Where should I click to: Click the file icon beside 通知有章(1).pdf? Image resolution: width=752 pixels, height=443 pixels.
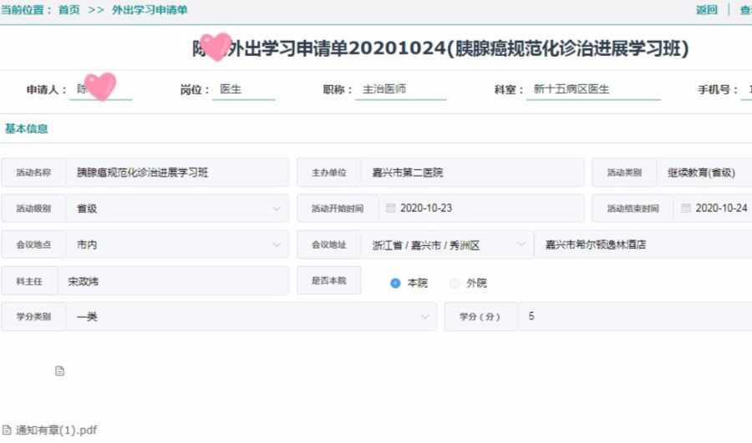[x=7, y=430]
